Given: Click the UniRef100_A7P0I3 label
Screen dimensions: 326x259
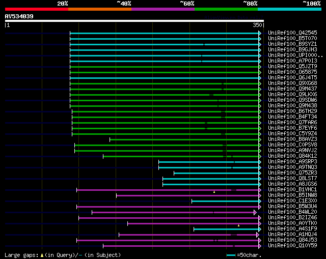Looking at the screenshot, I should (292, 61).
